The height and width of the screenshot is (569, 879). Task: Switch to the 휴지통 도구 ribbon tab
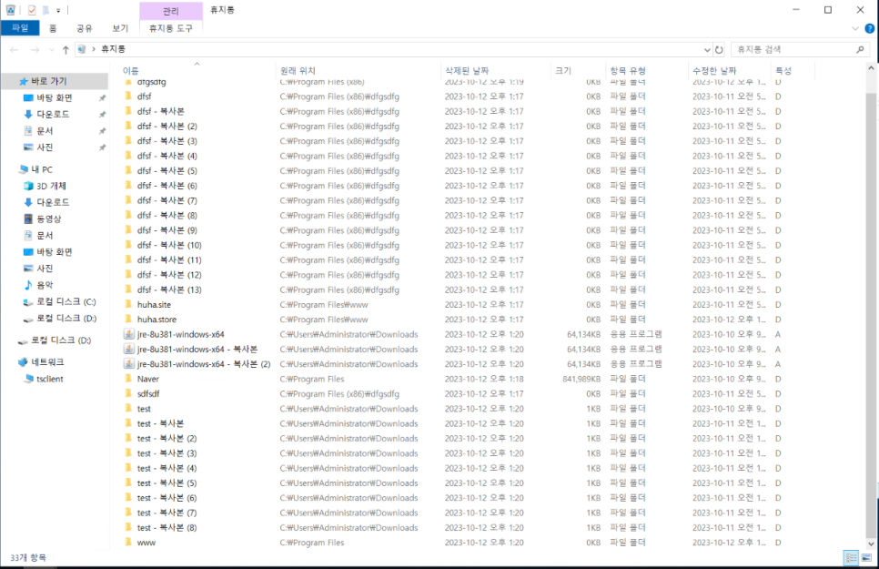click(x=171, y=28)
